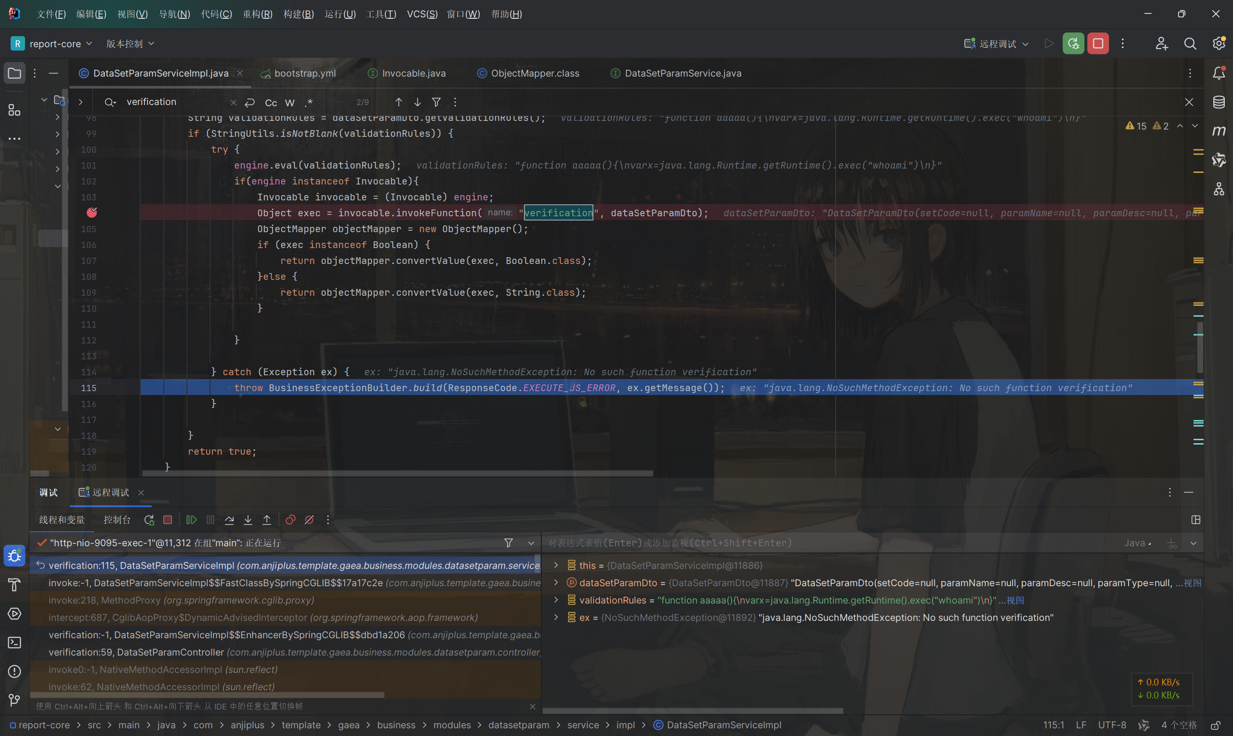Screen dimensions: 1233x736
Task: Expand the dataSetParamDto variable node
Action: (x=556, y=583)
